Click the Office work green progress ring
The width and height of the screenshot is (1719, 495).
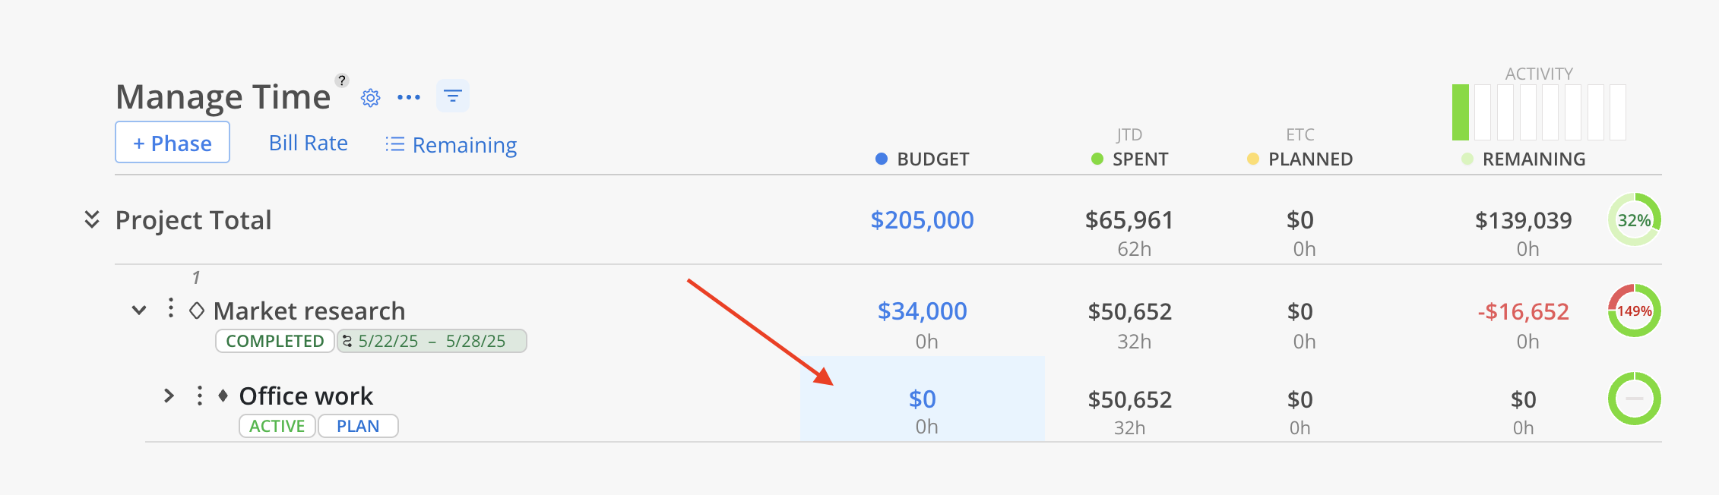(1634, 399)
